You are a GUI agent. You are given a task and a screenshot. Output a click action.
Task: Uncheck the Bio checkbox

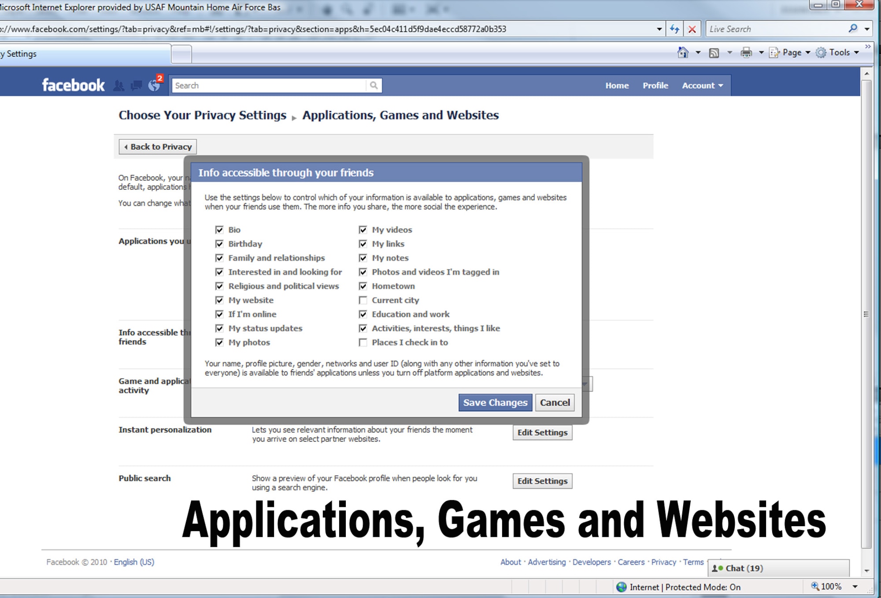219,230
